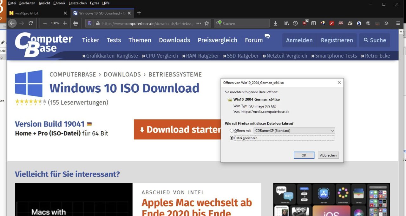Viewport: 406px width, 216px height.
Task: Open the Chronik menu
Action: (x=59, y=3)
